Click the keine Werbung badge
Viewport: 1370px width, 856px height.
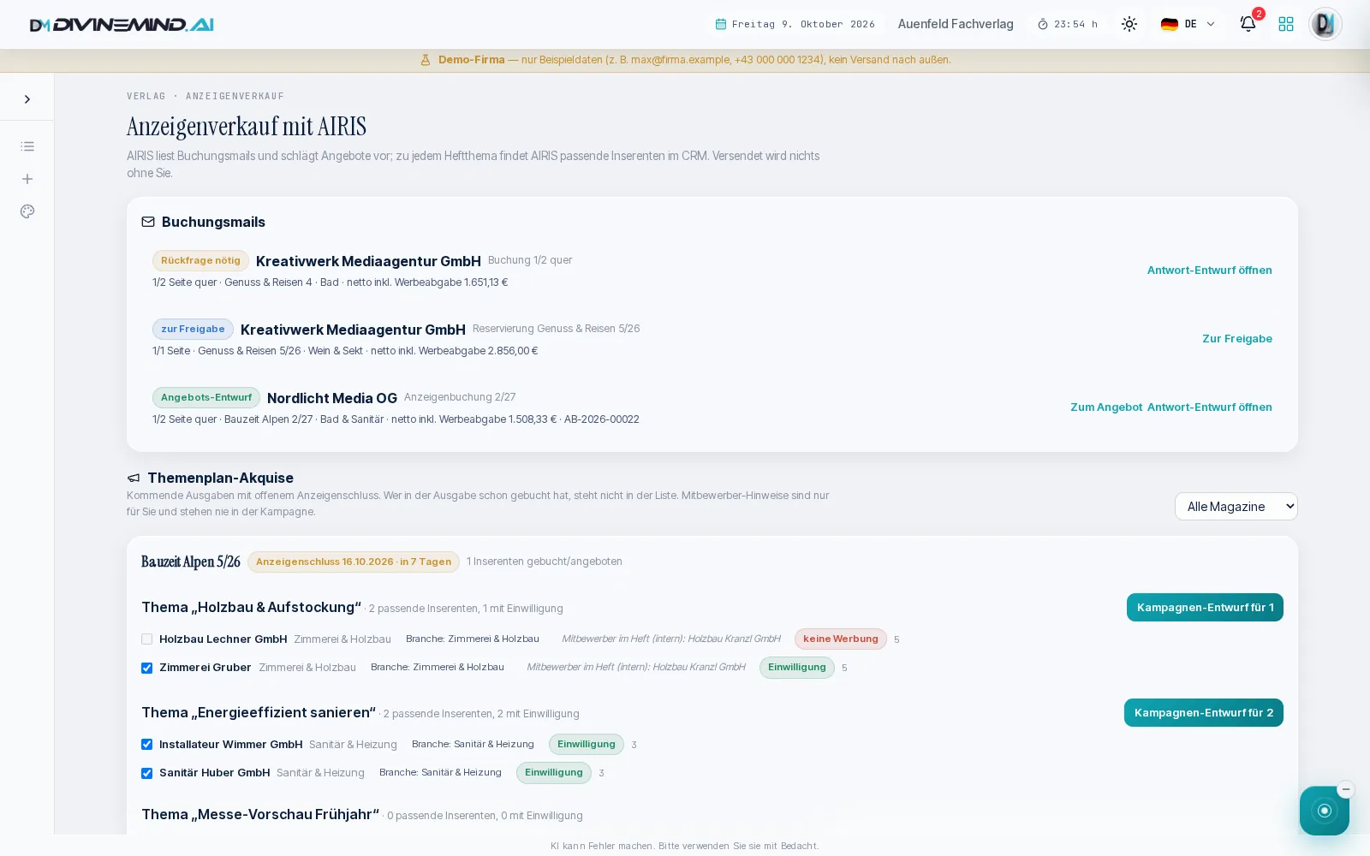841,639
